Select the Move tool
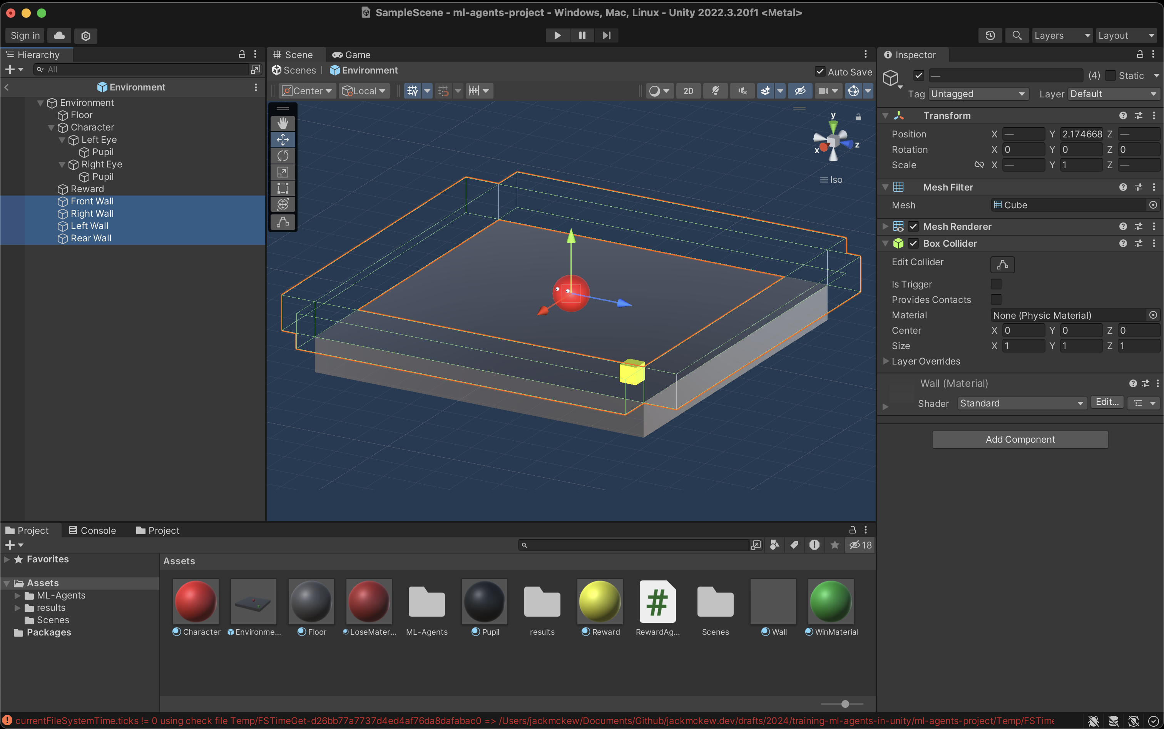This screenshot has height=729, width=1164. point(283,140)
